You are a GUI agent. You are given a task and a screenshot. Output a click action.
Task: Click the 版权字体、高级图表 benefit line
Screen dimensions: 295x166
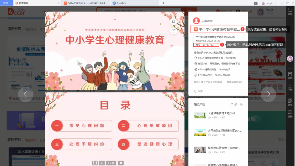217,63
